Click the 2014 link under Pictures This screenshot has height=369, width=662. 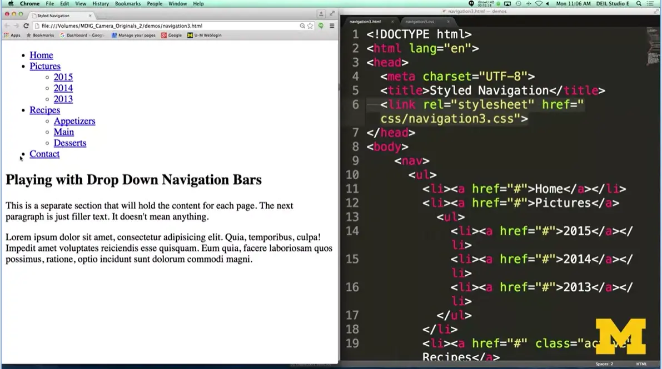click(x=63, y=88)
